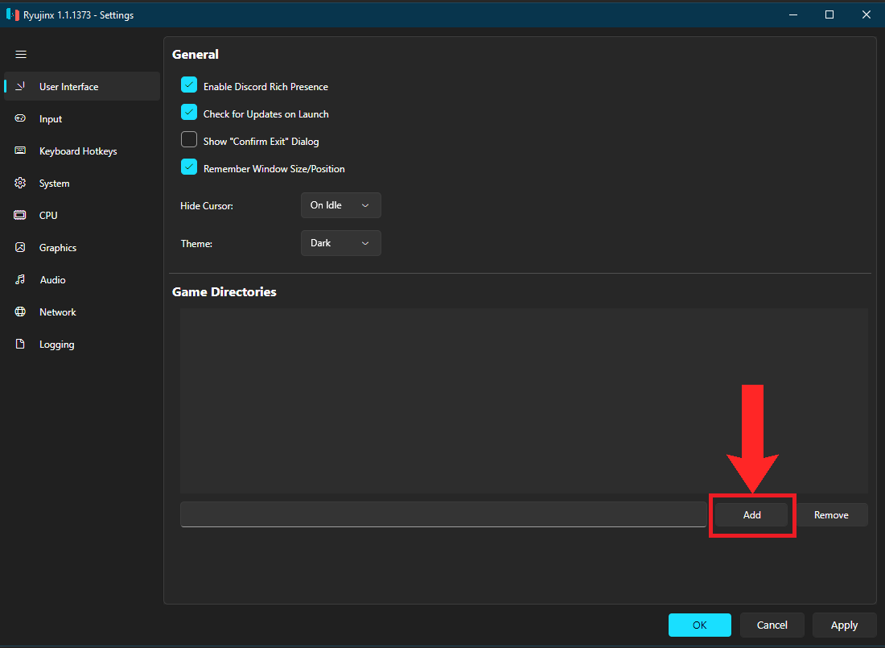Uncheck Remember Window Size/Position
The width and height of the screenshot is (885, 648).
pos(189,167)
